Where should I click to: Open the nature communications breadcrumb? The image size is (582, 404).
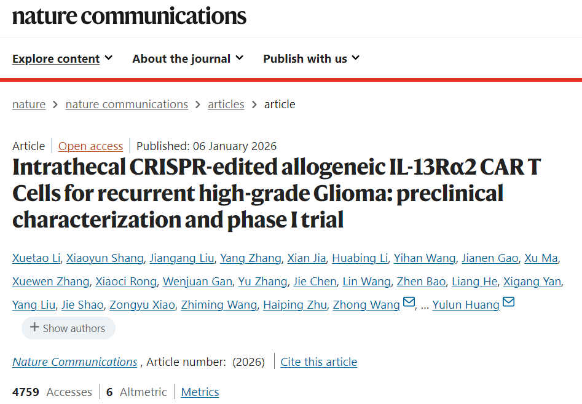pyautogui.click(x=127, y=105)
